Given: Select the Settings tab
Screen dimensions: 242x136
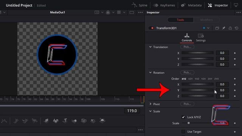Looking at the screenshot, I should click(x=201, y=38).
